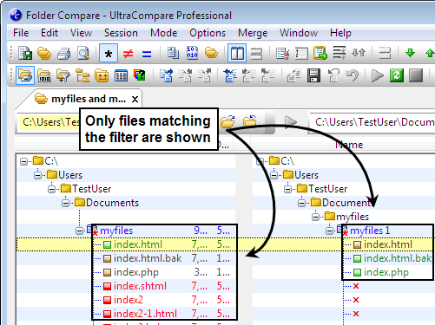435x325 pixels.
Task: Copy selected to left blue arrow icon
Action: [230, 75]
